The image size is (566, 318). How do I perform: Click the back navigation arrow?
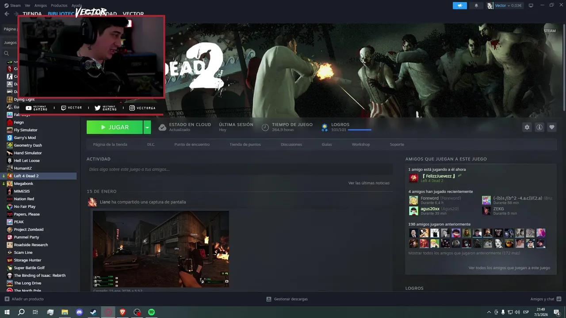[7, 14]
